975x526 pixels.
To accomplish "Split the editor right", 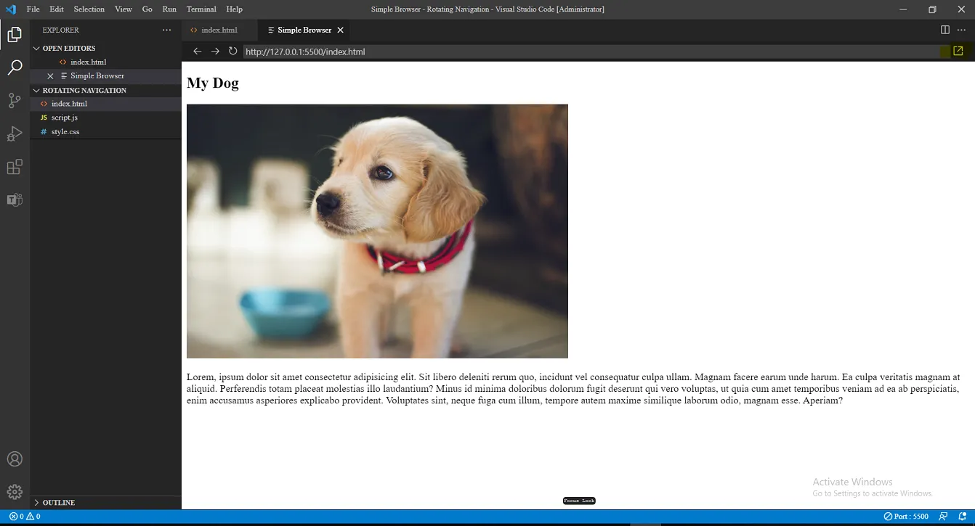I will (x=945, y=30).
